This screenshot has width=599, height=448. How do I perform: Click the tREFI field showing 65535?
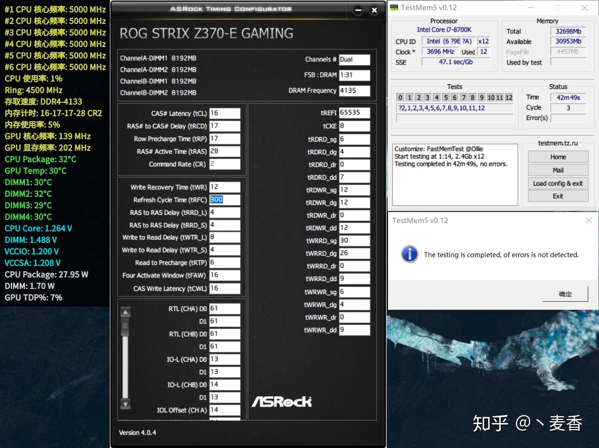click(x=354, y=113)
